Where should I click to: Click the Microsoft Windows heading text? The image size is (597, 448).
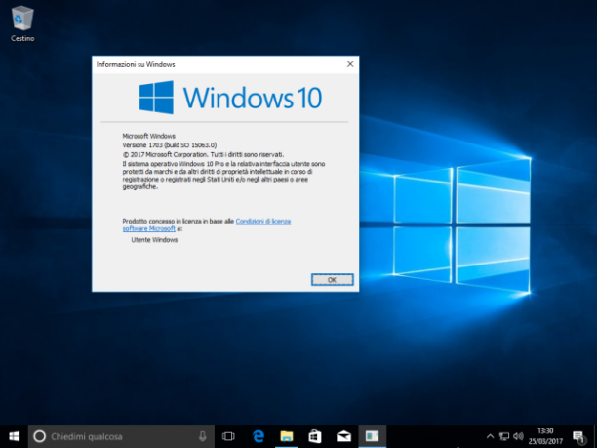(x=149, y=136)
